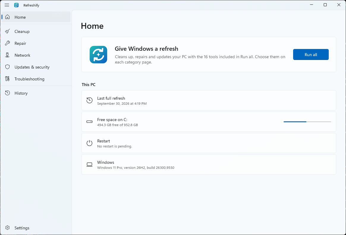The image size is (346, 235).
Task: Open the Cleanup page
Action: (36, 31)
